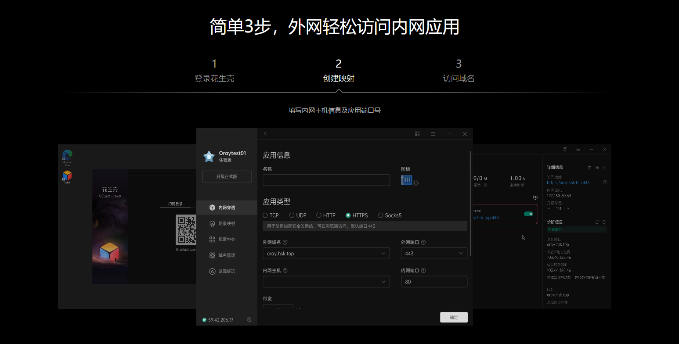Viewport: 679px width, 344px height.
Task: Show help for 内网主机
Action: 285,271
